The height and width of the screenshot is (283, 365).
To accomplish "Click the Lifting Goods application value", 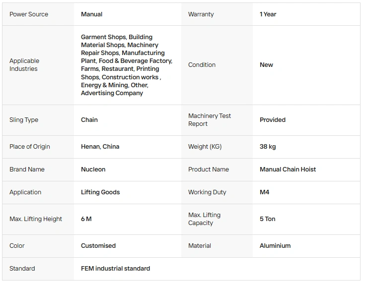I will point(100,192).
